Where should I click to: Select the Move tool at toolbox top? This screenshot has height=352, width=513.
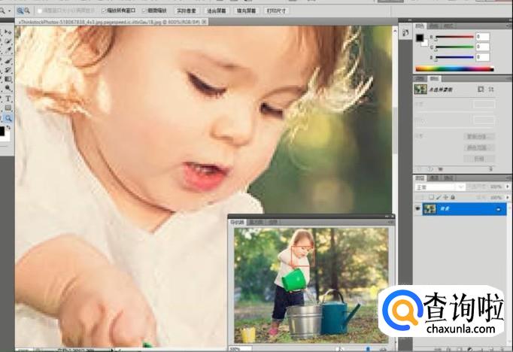pyautogui.click(x=8, y=32)
